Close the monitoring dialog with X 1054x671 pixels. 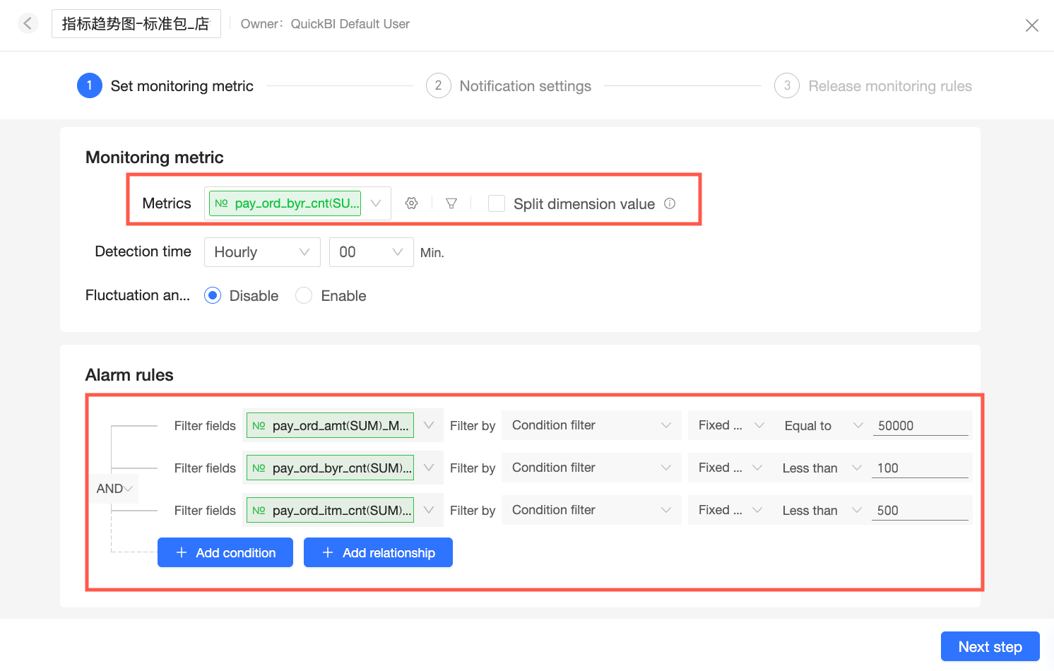1031,25
